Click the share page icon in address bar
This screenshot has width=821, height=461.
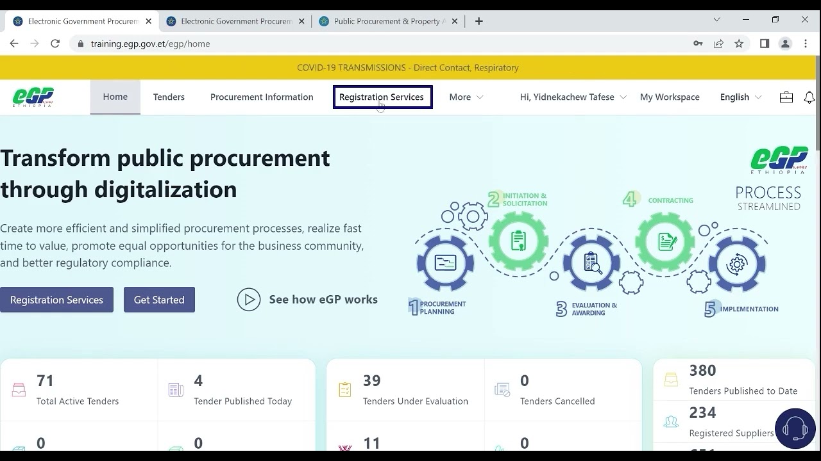(x=718, y=44)
